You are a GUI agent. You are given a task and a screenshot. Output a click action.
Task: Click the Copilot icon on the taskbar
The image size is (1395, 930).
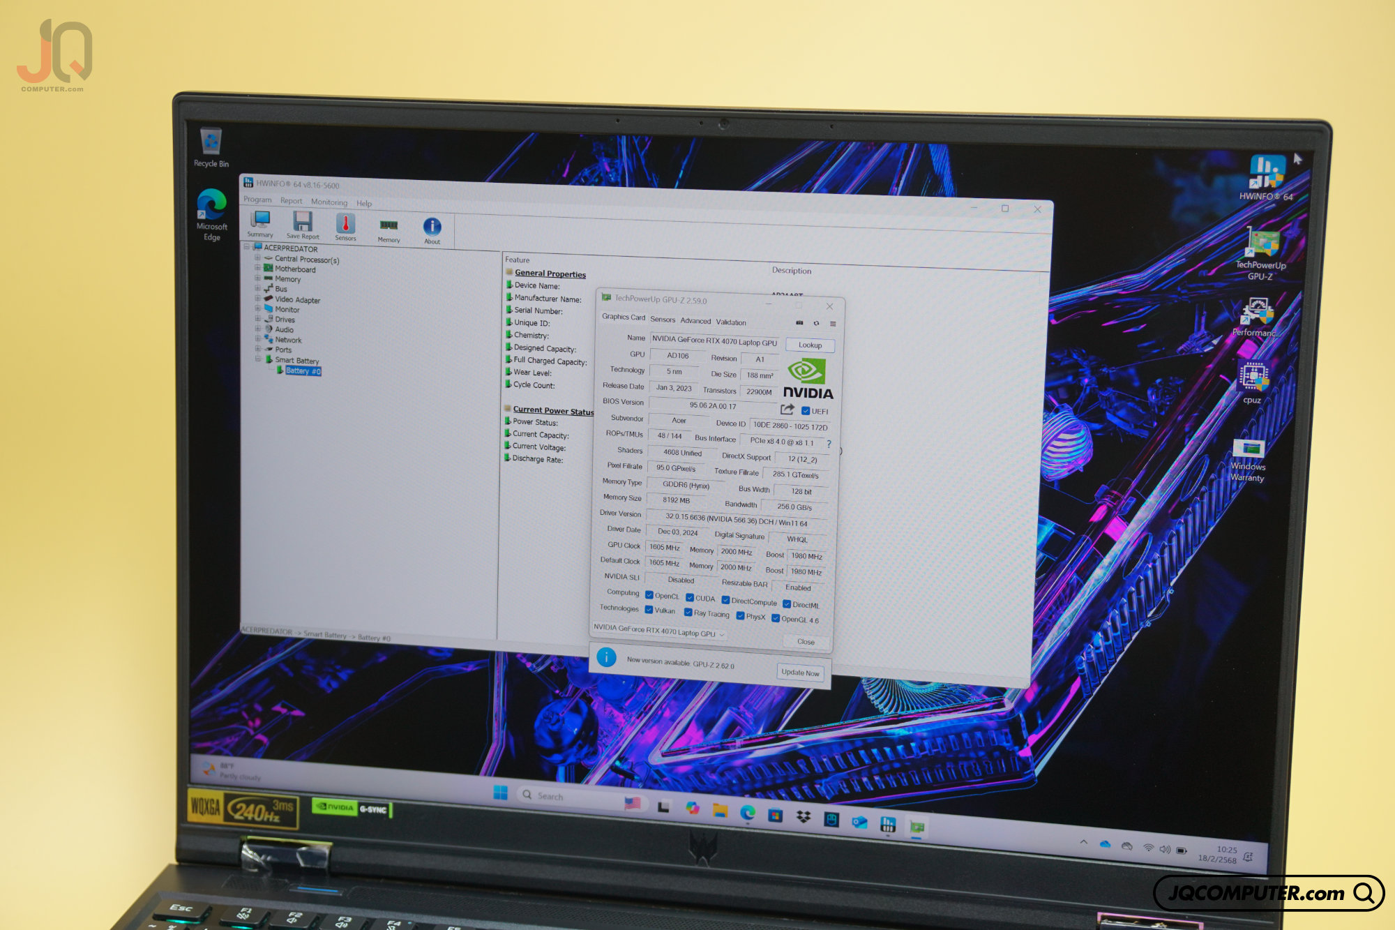point(692,807)
